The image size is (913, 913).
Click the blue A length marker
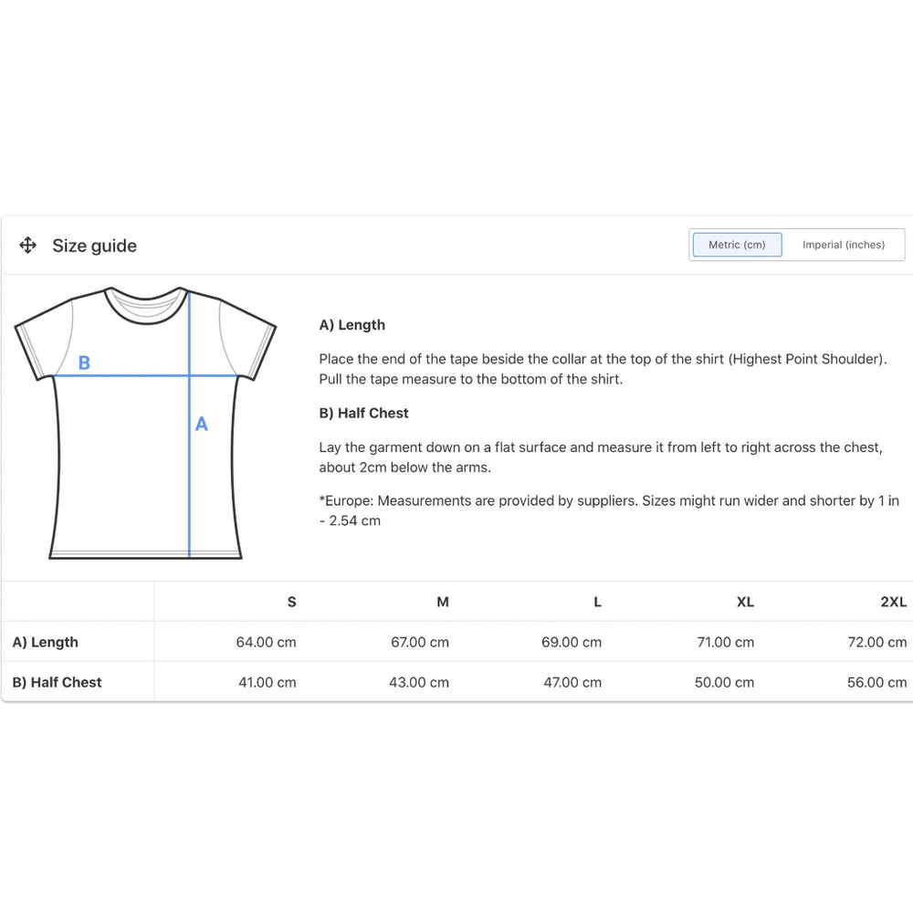pos(202,425)
